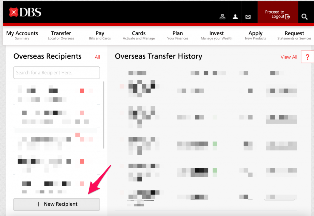The image size is (314, 216).
Task: Focus the Search for a Recipient field
Action: (56, 73)
